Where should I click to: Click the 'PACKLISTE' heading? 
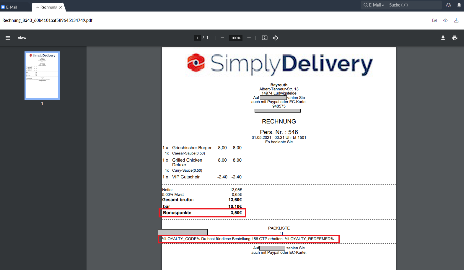pos(279,228)
